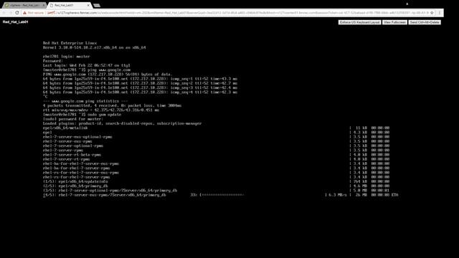This screenshot has width=459, height=258.
Task: Click the '(4/5): rhel-7-server-eus-rpms' download line
Action: tap(104, 195)
